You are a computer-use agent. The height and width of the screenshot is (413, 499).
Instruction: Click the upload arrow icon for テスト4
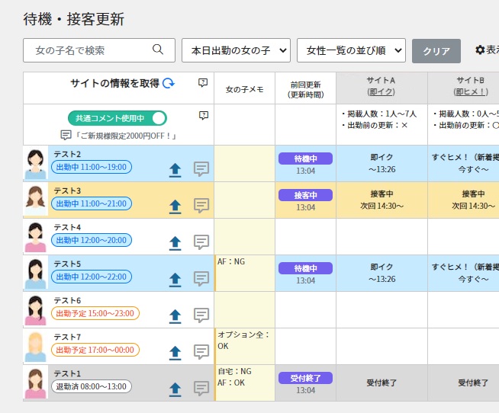click(x=175, y=242)
